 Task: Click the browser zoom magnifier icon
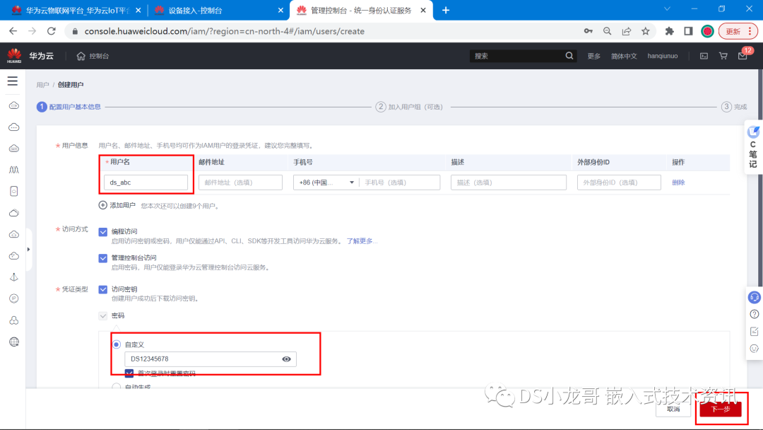click(607, 31)
